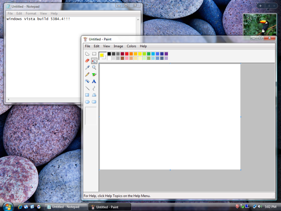
Task: Select the Airbrush spray tool
Action: click(x=87, y=81)
